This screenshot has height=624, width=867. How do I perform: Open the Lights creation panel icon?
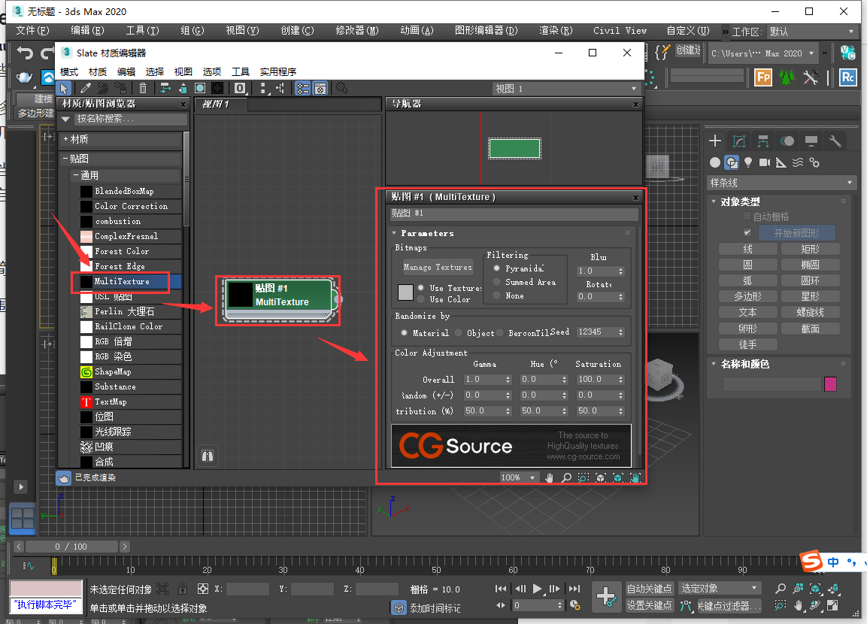(748, 162)
